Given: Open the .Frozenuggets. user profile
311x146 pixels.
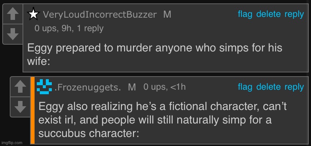Looking at the screenshot, I should coord(88,87).
